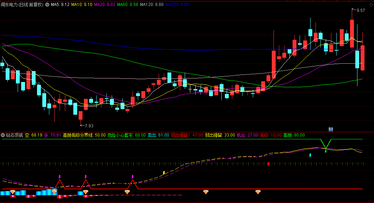Expand the 钻石顶底 indicator dropdown arrow
This screenshot has width=374, height=203.
[3, 135]
